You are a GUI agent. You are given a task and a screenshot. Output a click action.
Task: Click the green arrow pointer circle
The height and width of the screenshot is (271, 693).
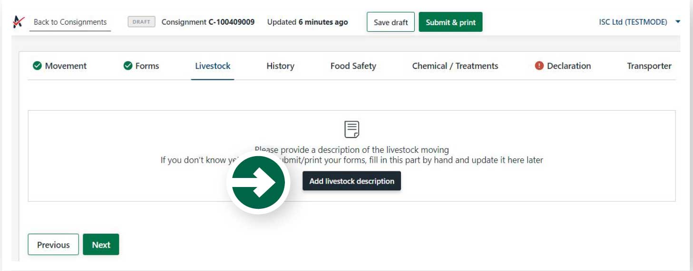point(258,182)
